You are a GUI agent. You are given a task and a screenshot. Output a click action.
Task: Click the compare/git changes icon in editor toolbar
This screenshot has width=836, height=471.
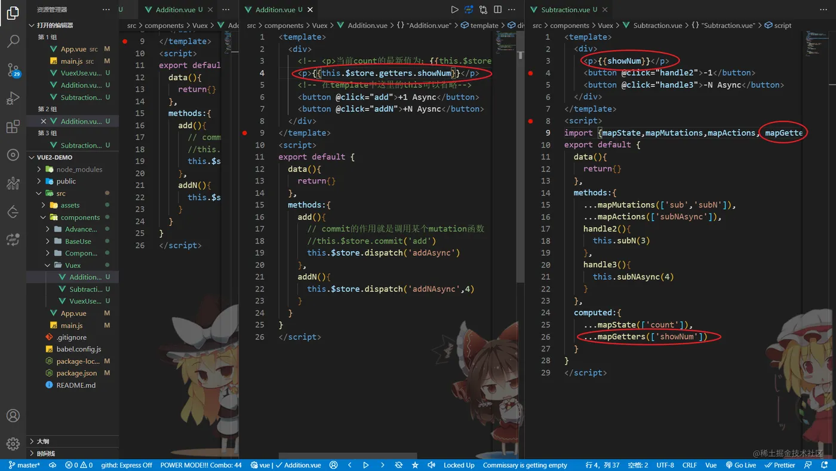(483, 10)
